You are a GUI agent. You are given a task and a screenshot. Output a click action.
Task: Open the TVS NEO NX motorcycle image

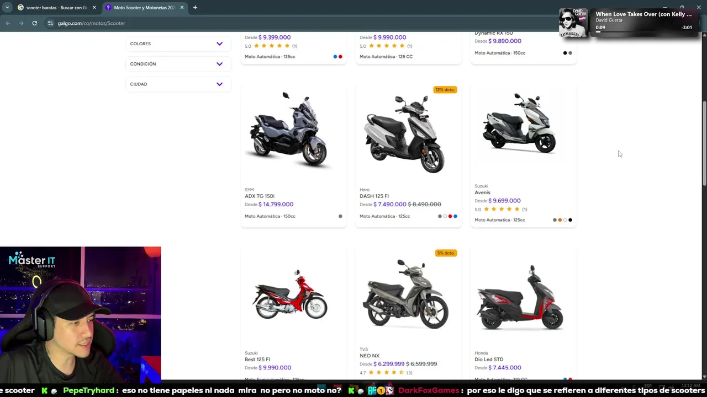click(405, 295)
